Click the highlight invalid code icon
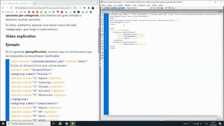This screenshot has height=126, width=224. point(102,37)
